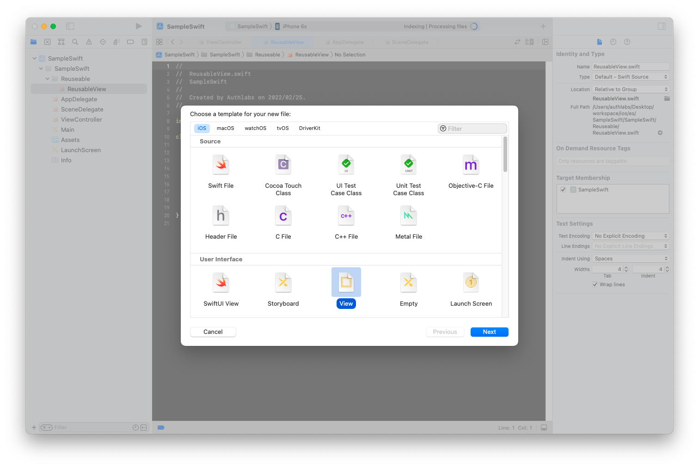Choose the Cocoa Touch Class template
The width and height of the screenshot is (699, 468).
(x=283, y=176)
